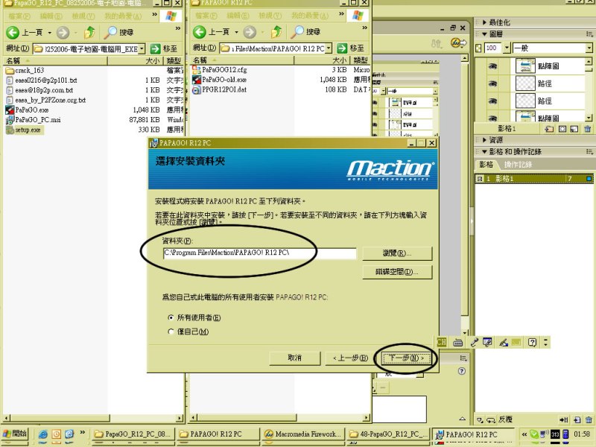This screenshot has width=596, height=447.
Task: Toggle eye icon of the second 路徑 layer
Action: click(x=492, y=101)
